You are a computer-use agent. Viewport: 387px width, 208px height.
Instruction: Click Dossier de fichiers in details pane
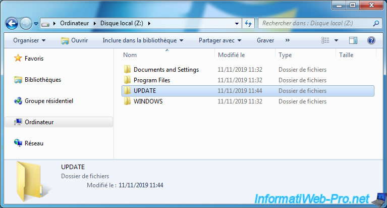(85, 176)
